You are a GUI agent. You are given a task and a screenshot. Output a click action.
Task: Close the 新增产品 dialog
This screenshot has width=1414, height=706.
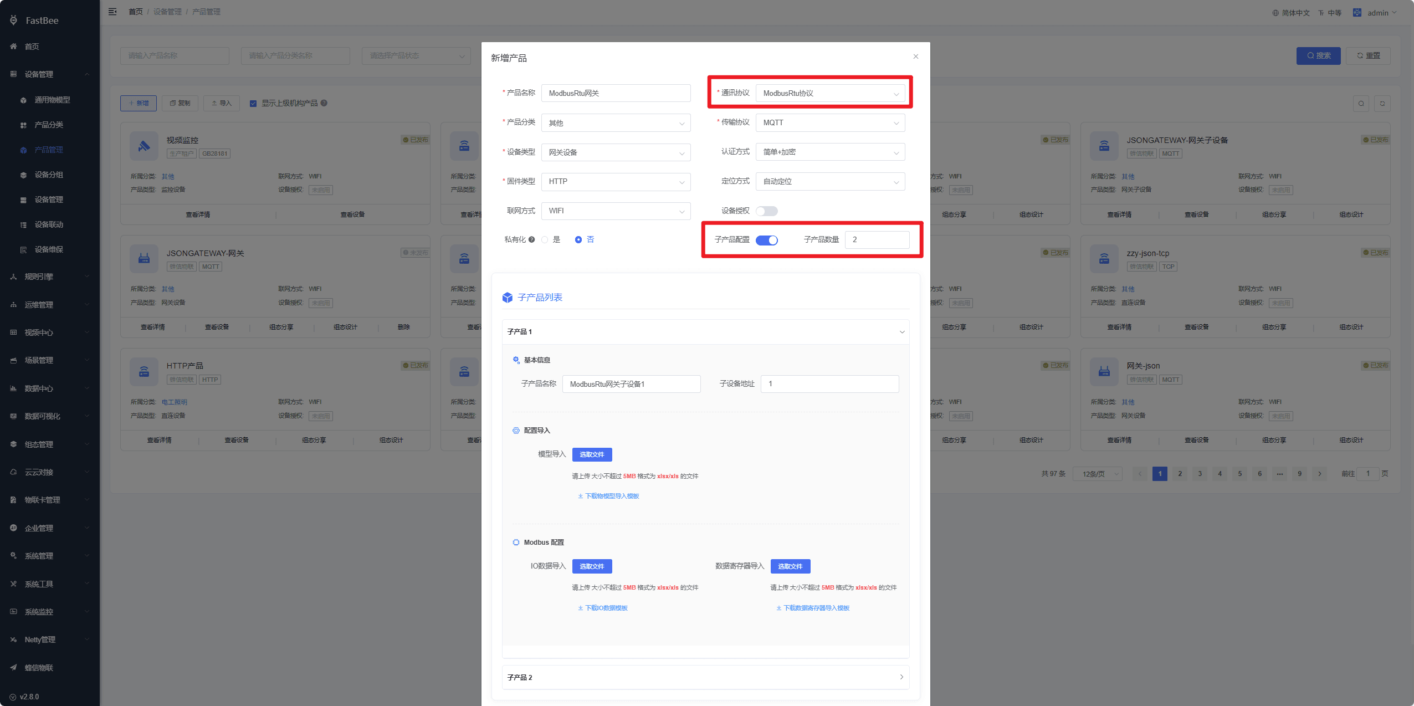916,57
